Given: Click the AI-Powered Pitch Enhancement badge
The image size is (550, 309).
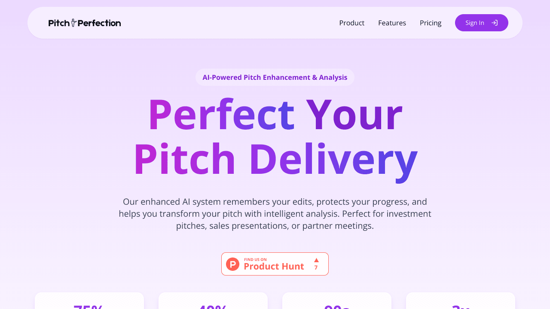Looking at the screenshot, I should tap(275, 78).
